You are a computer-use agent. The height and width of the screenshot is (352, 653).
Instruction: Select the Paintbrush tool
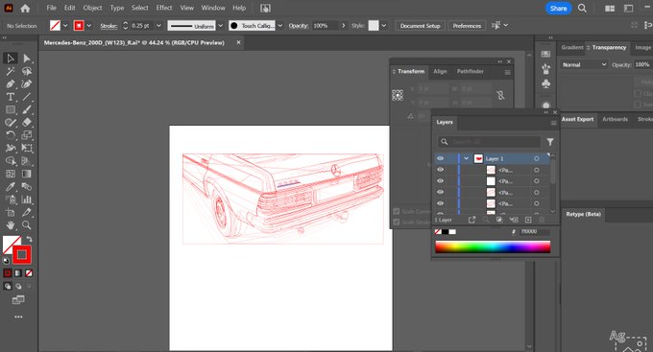tap(27, 110)
